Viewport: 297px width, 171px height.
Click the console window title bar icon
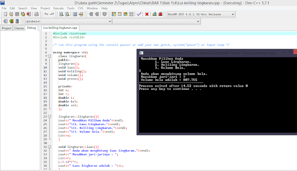pyautogui.click(x=141, y=53)
